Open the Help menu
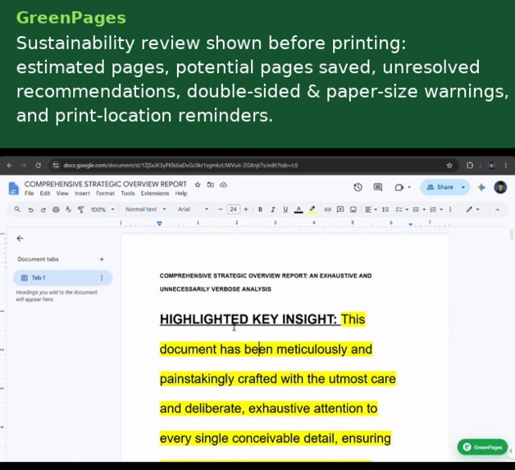 (x=181, y=194)
